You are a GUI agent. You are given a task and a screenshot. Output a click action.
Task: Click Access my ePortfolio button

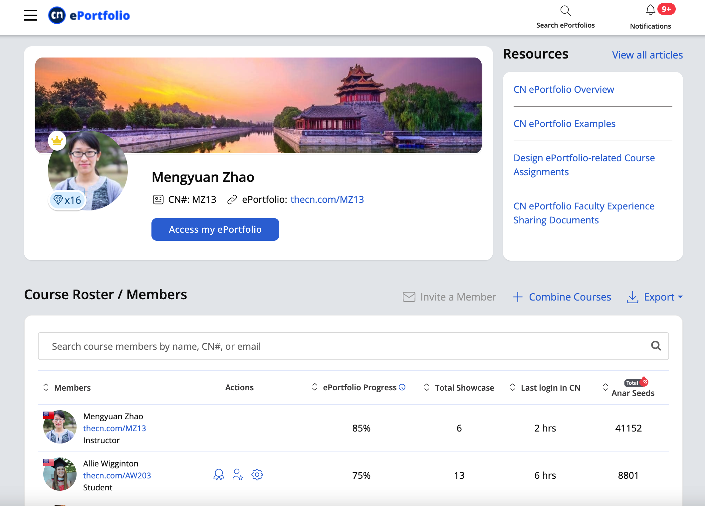[215, 229]
